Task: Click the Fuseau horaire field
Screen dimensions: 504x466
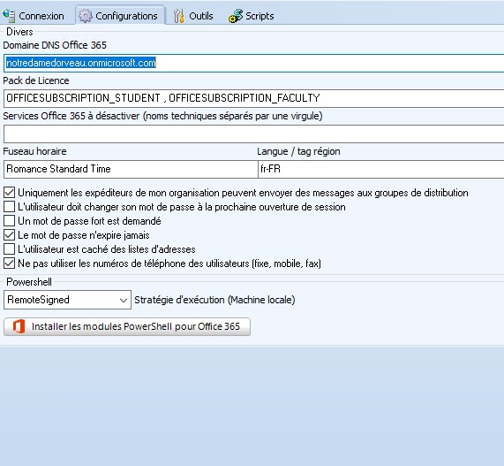Action: coord(131,169)
